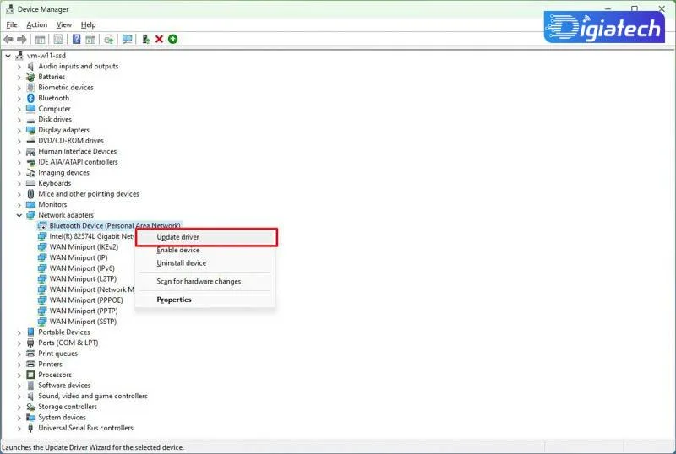
Task: Click the Forward arrow toolbar button
Action: (x=22, y=39)
